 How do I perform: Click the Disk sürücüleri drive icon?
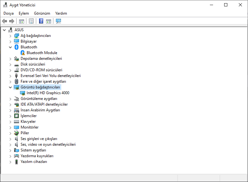[17, 65]
